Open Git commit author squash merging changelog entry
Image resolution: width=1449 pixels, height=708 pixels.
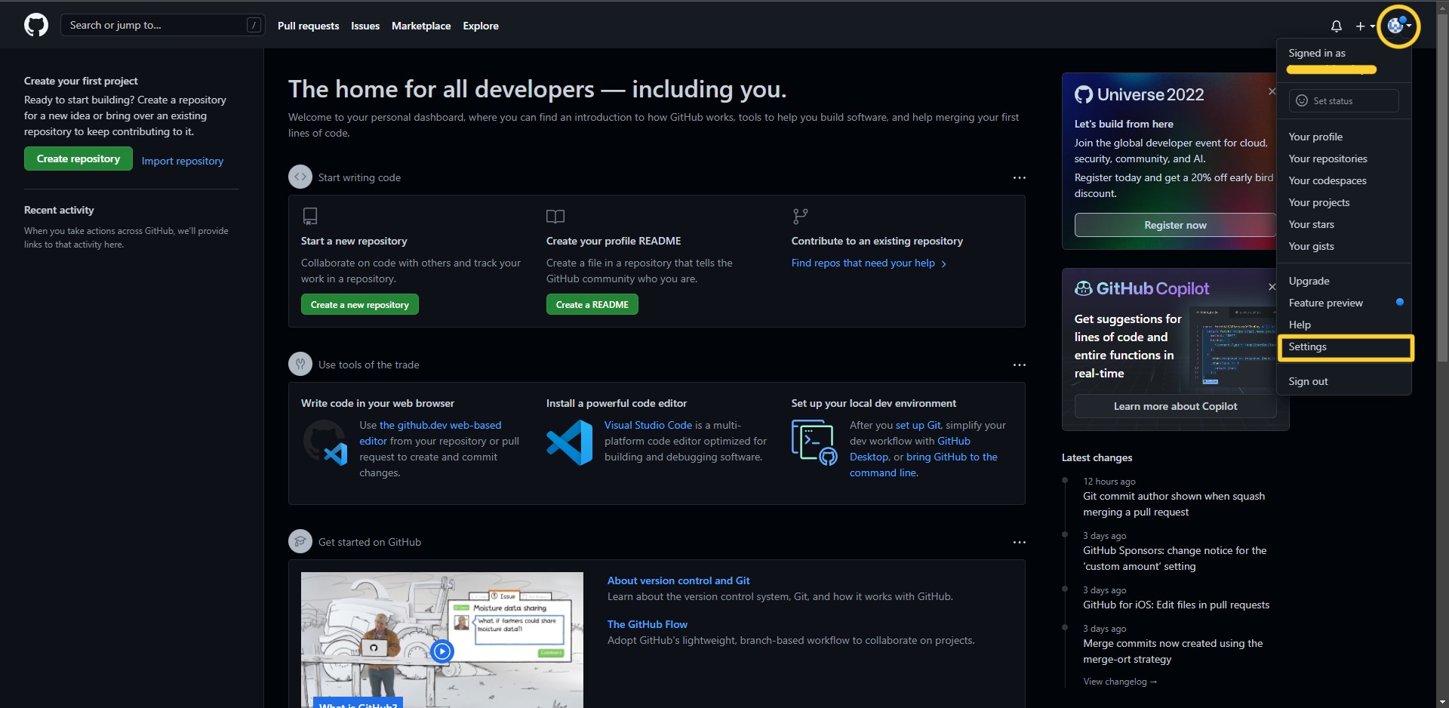(x=1174, y=504)
